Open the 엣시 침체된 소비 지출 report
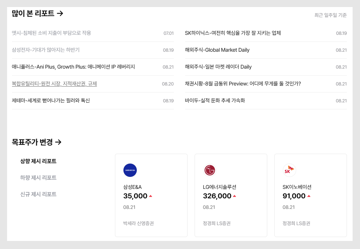This screenshot has height=249, width=360. (x=51, y=33)
